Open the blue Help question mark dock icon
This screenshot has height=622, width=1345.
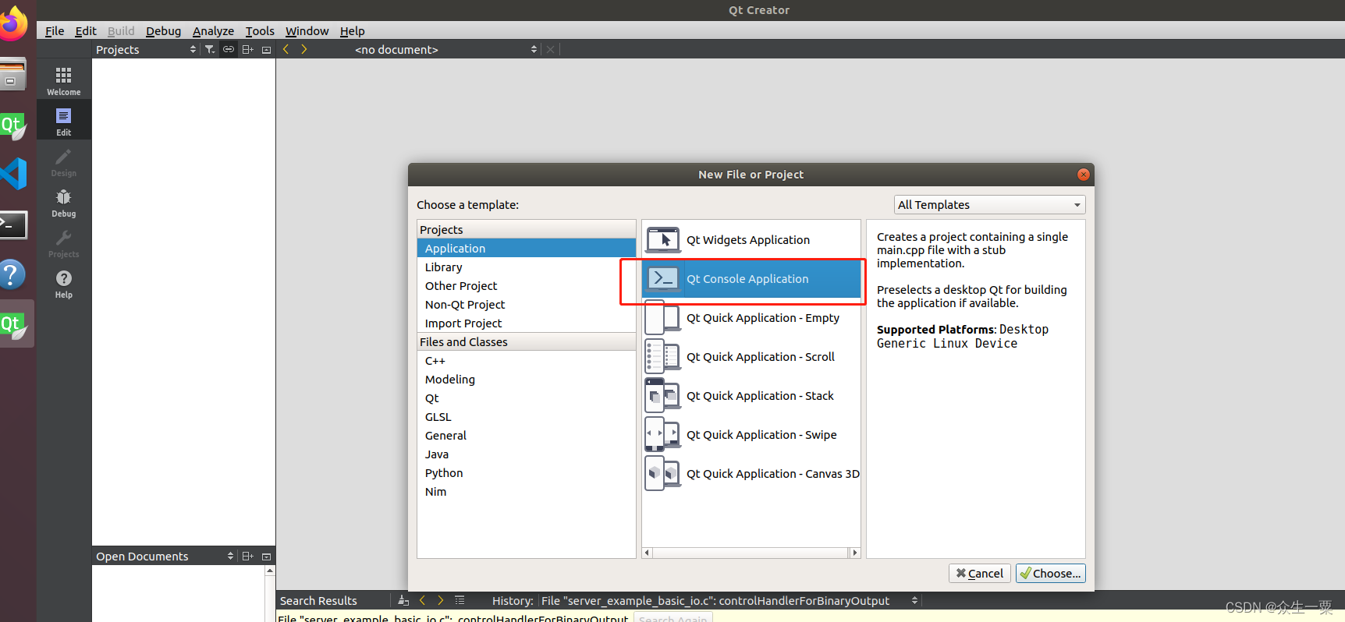(13, 274)
